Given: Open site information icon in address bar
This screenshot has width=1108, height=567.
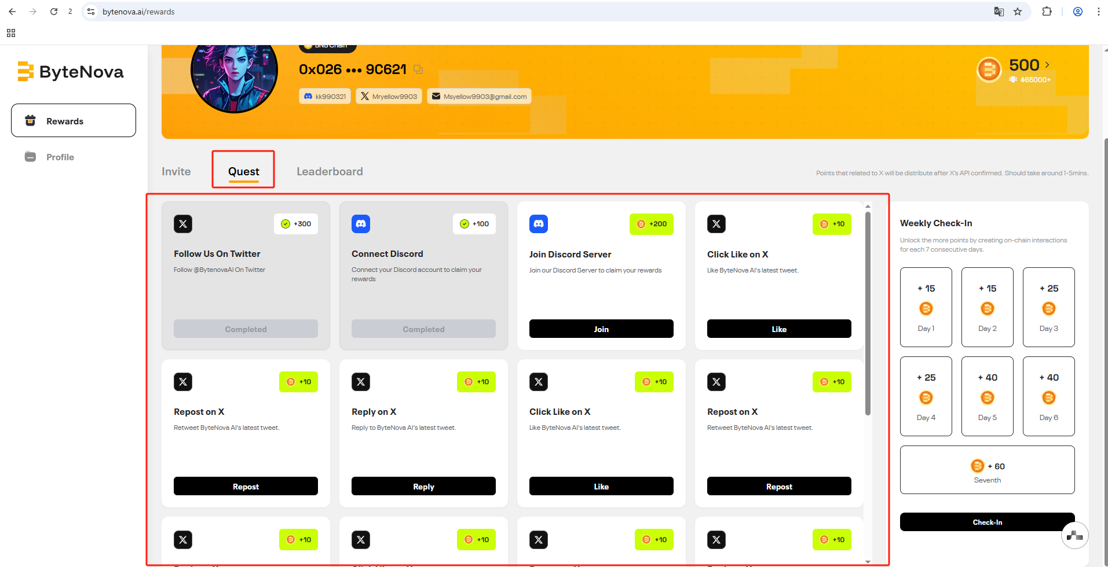Looking at the screenshot, I should 91,12.
